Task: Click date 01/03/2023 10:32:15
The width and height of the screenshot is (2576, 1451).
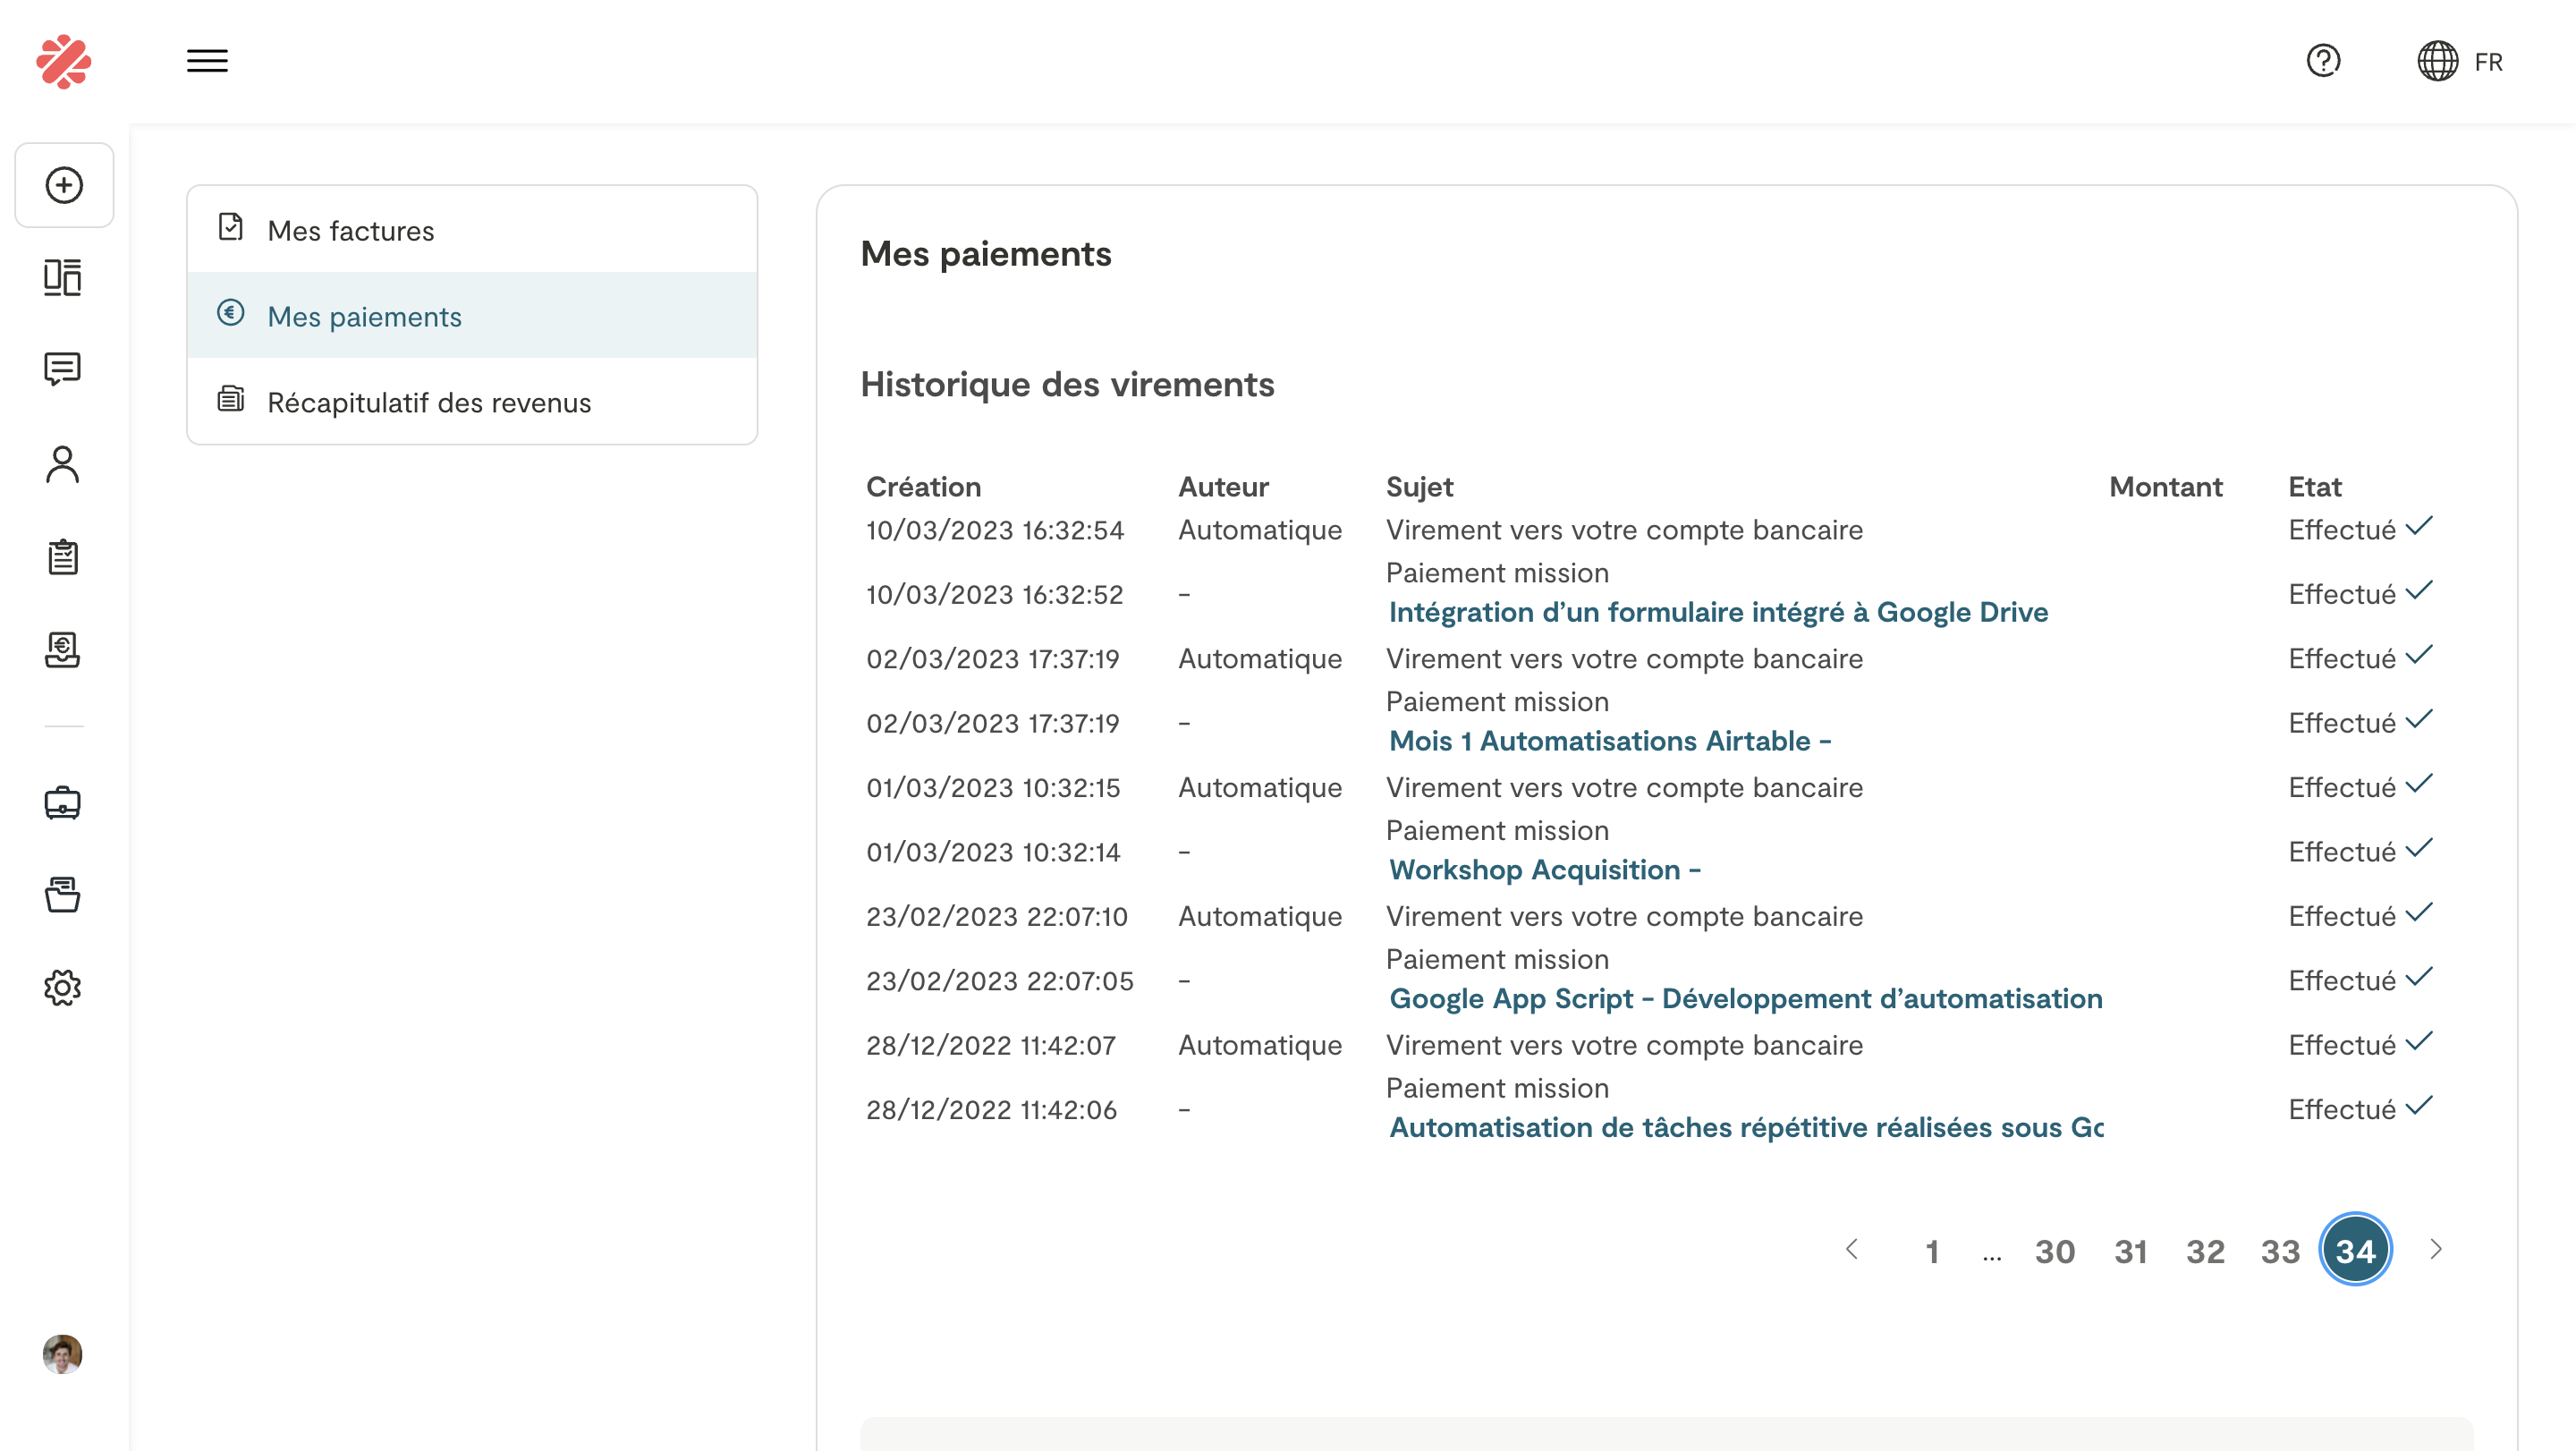Action: (x=993, y=788)
